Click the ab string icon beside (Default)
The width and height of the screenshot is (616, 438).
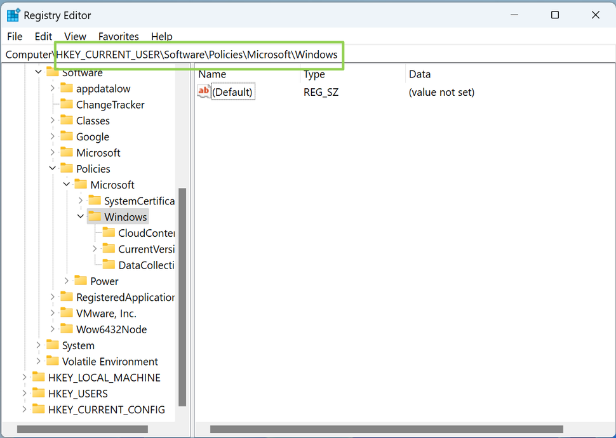pyautogui.click(x=203, y=91)
